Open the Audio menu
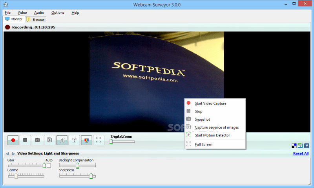 click(x=39, y=13)
